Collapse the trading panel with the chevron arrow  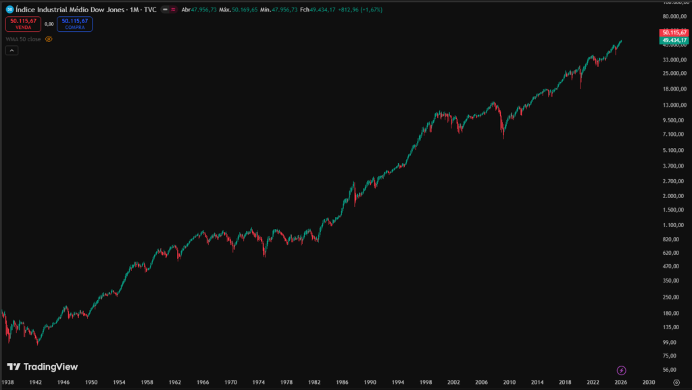pyautogui.click(x=11, y=50)
